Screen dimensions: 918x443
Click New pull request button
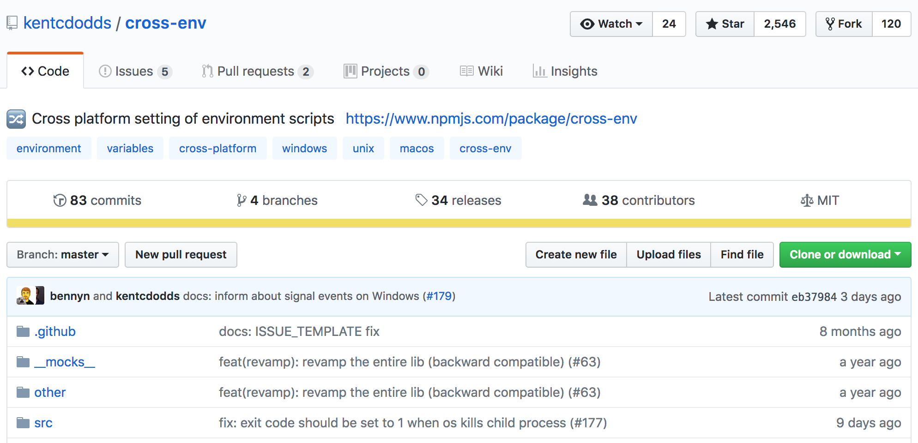[x=181, y=255]
